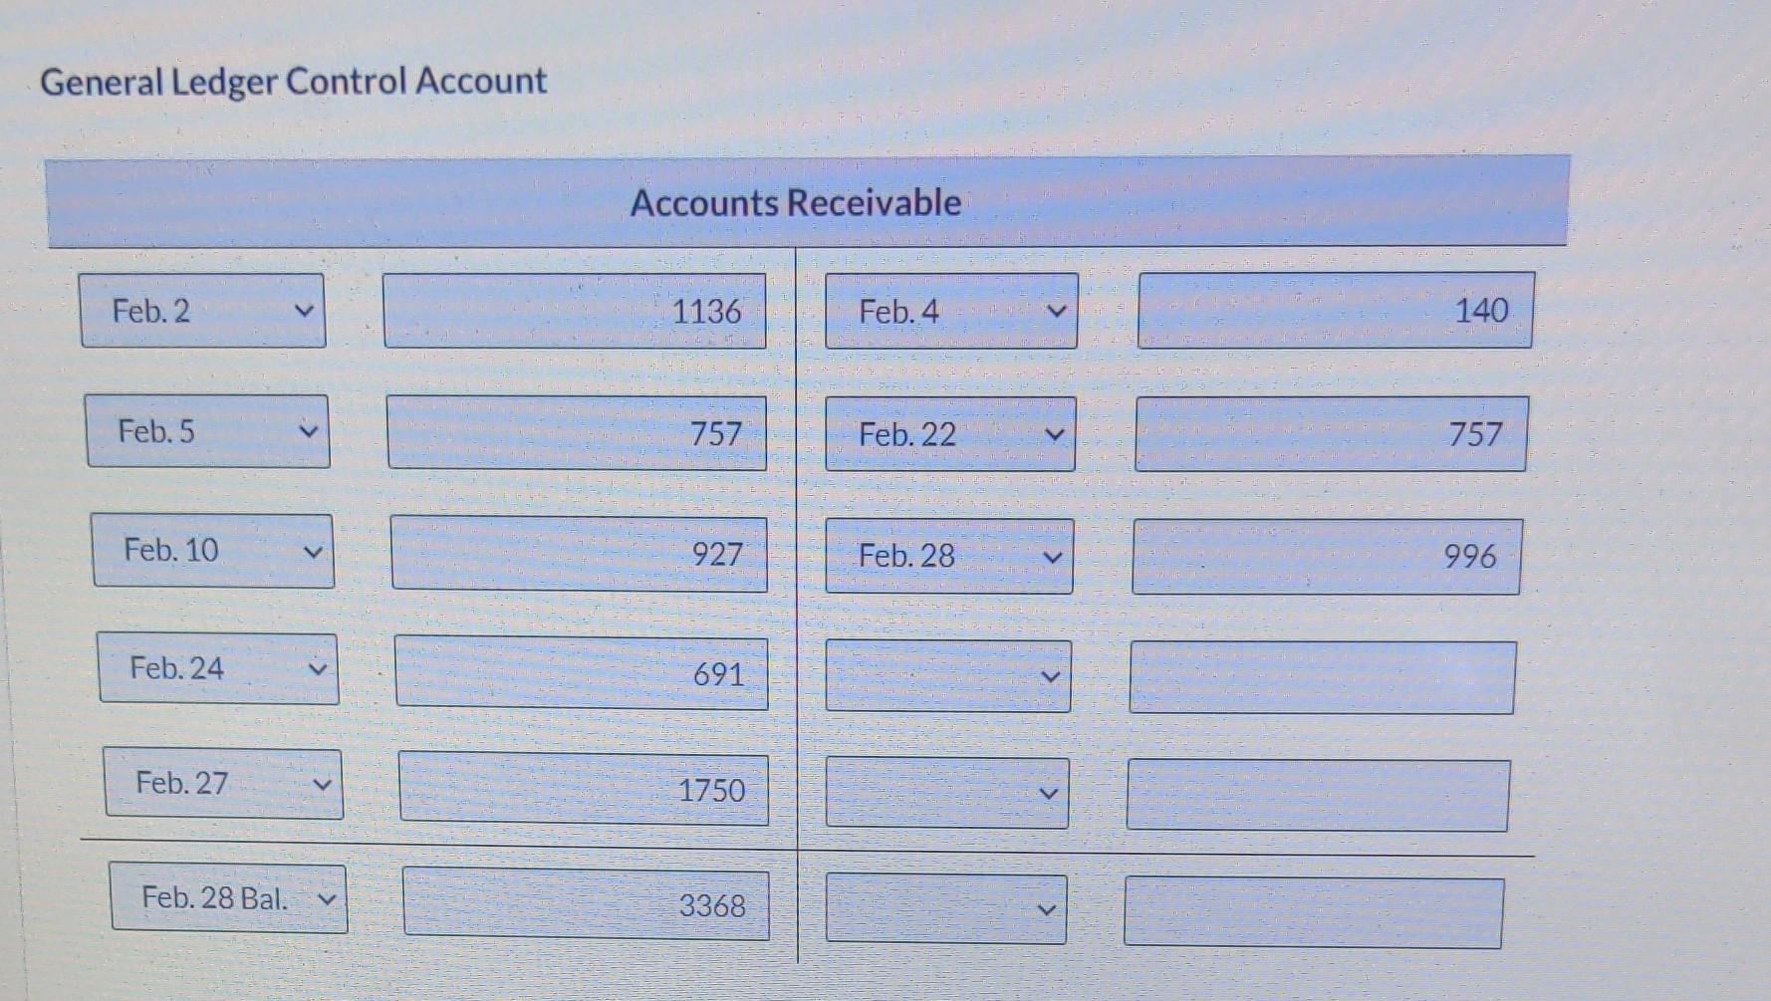The image size is (1771, 1001).
Task: Open the Feb. 28 Bal. dropdown
Action: point(227,899)
